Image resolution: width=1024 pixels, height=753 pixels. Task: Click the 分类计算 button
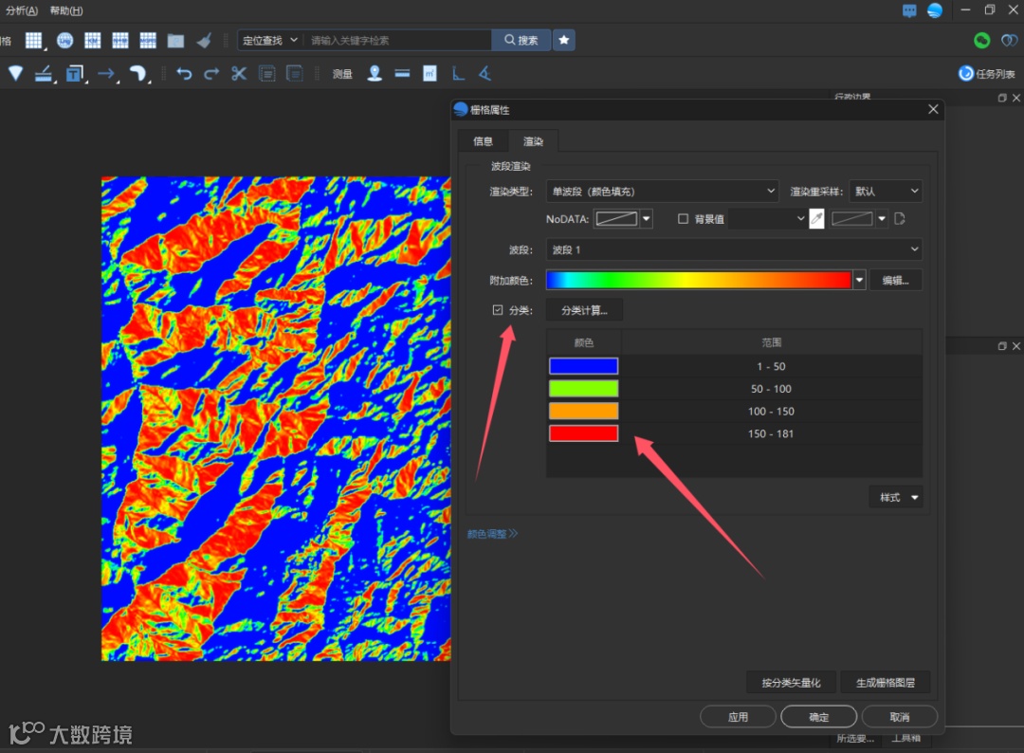coord(584,310)
